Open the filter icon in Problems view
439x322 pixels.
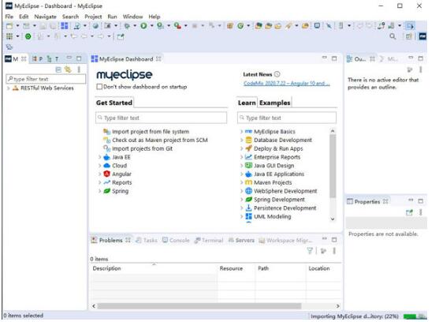click(310, 250)
